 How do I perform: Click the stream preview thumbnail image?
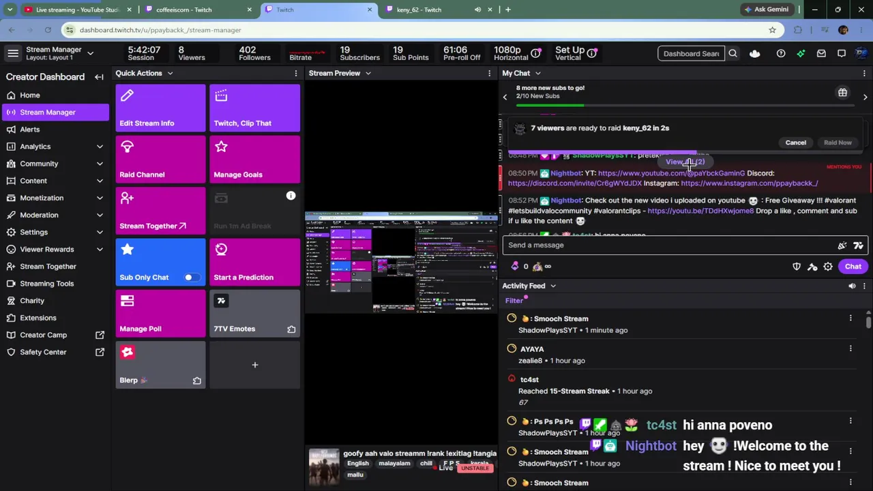(x=401, y=262)
